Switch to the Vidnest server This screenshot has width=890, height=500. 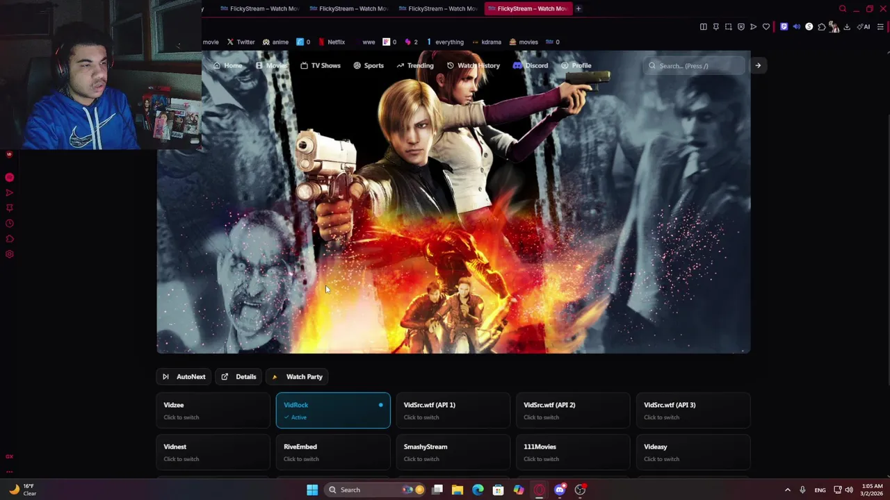(213, 452)
